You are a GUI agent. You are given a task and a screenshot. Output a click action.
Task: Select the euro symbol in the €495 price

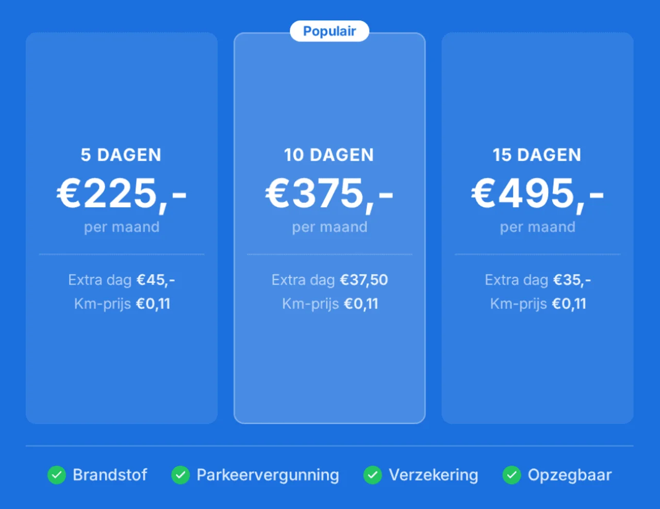tap(484, 192)
